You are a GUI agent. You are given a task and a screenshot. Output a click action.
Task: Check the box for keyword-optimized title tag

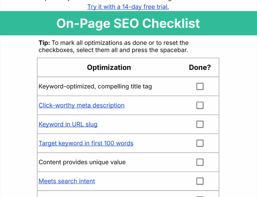click(x=200, y=87)
